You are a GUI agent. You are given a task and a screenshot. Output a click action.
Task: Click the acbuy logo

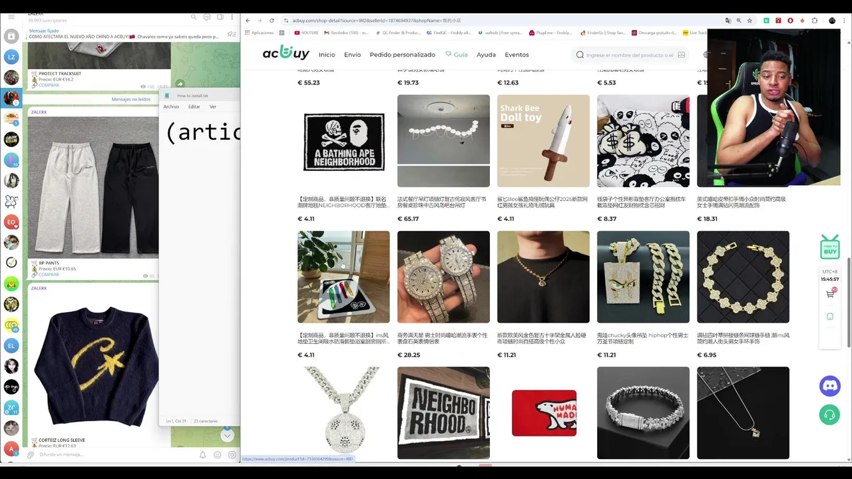pos(286,53)
